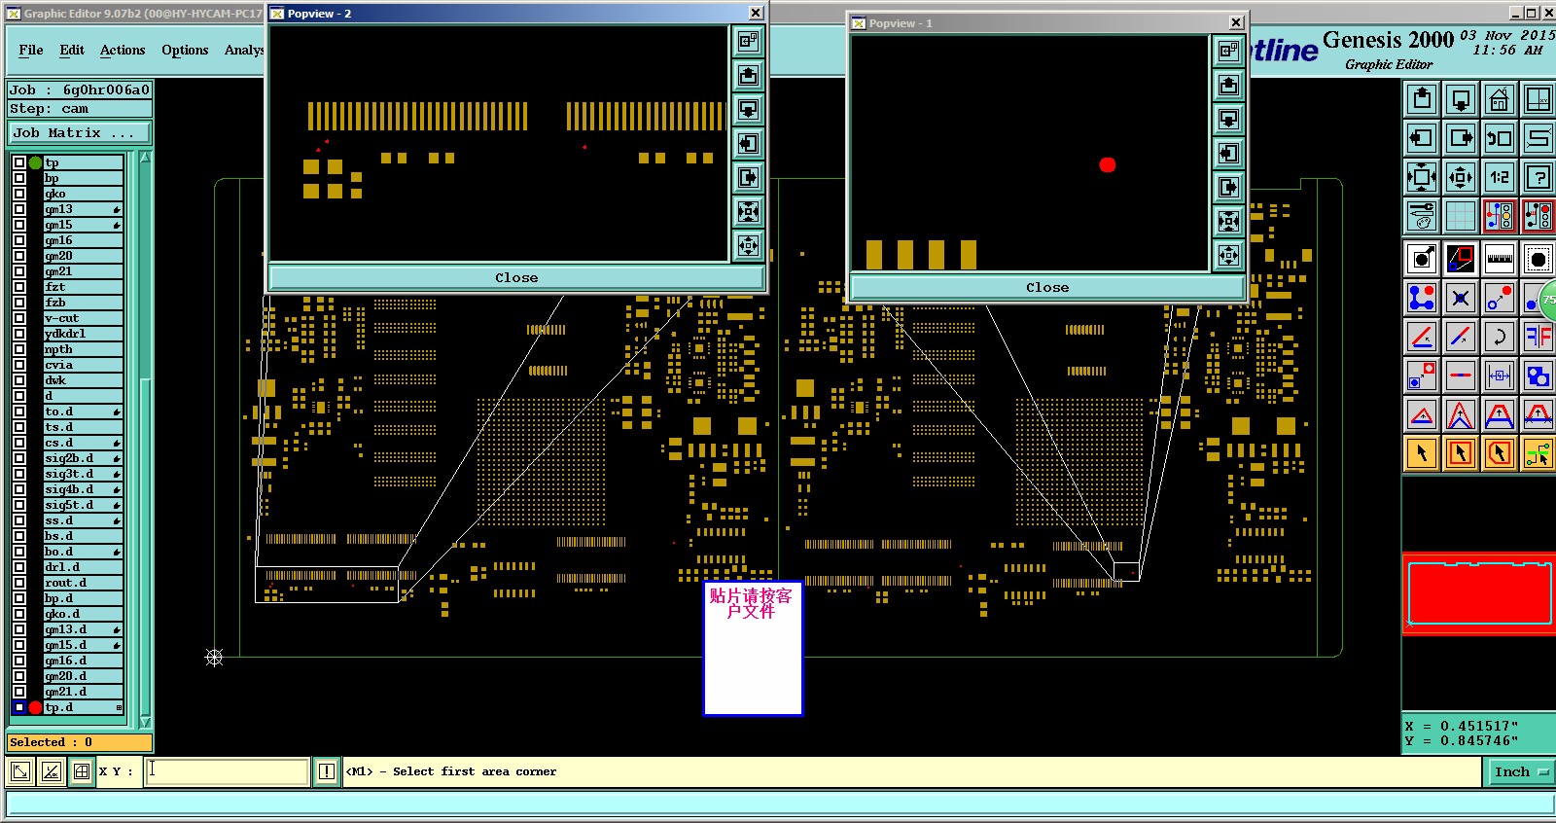Image resolution: width=1556 pixels, height=823 pixels.
Task: Click the wrench and palette settings icon
Action: [x=1422, y=216]
